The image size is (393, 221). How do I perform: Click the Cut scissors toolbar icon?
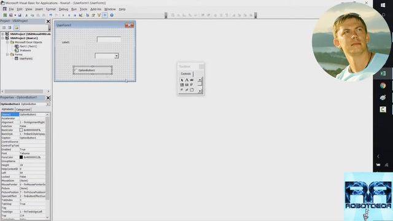[x=26, y=15]
